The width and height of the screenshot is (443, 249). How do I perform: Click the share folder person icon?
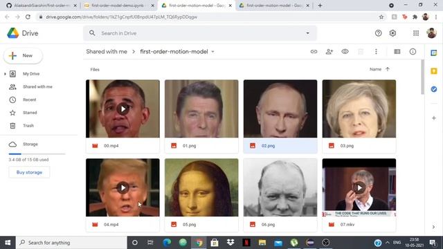(x=329, y=52)
